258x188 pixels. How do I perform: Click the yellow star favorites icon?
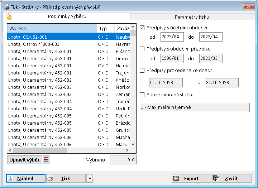[x=9, y=16]
